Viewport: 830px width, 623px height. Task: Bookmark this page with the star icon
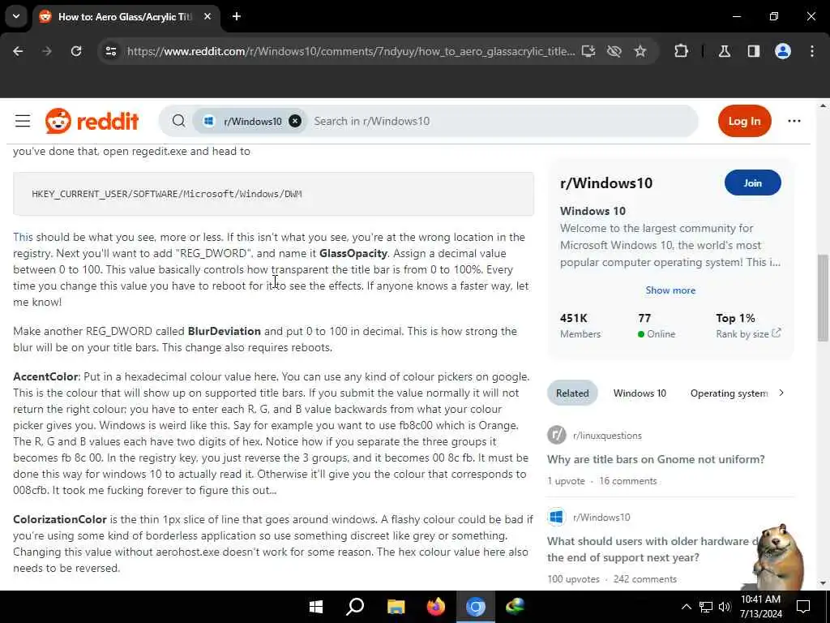coord(640,51)
